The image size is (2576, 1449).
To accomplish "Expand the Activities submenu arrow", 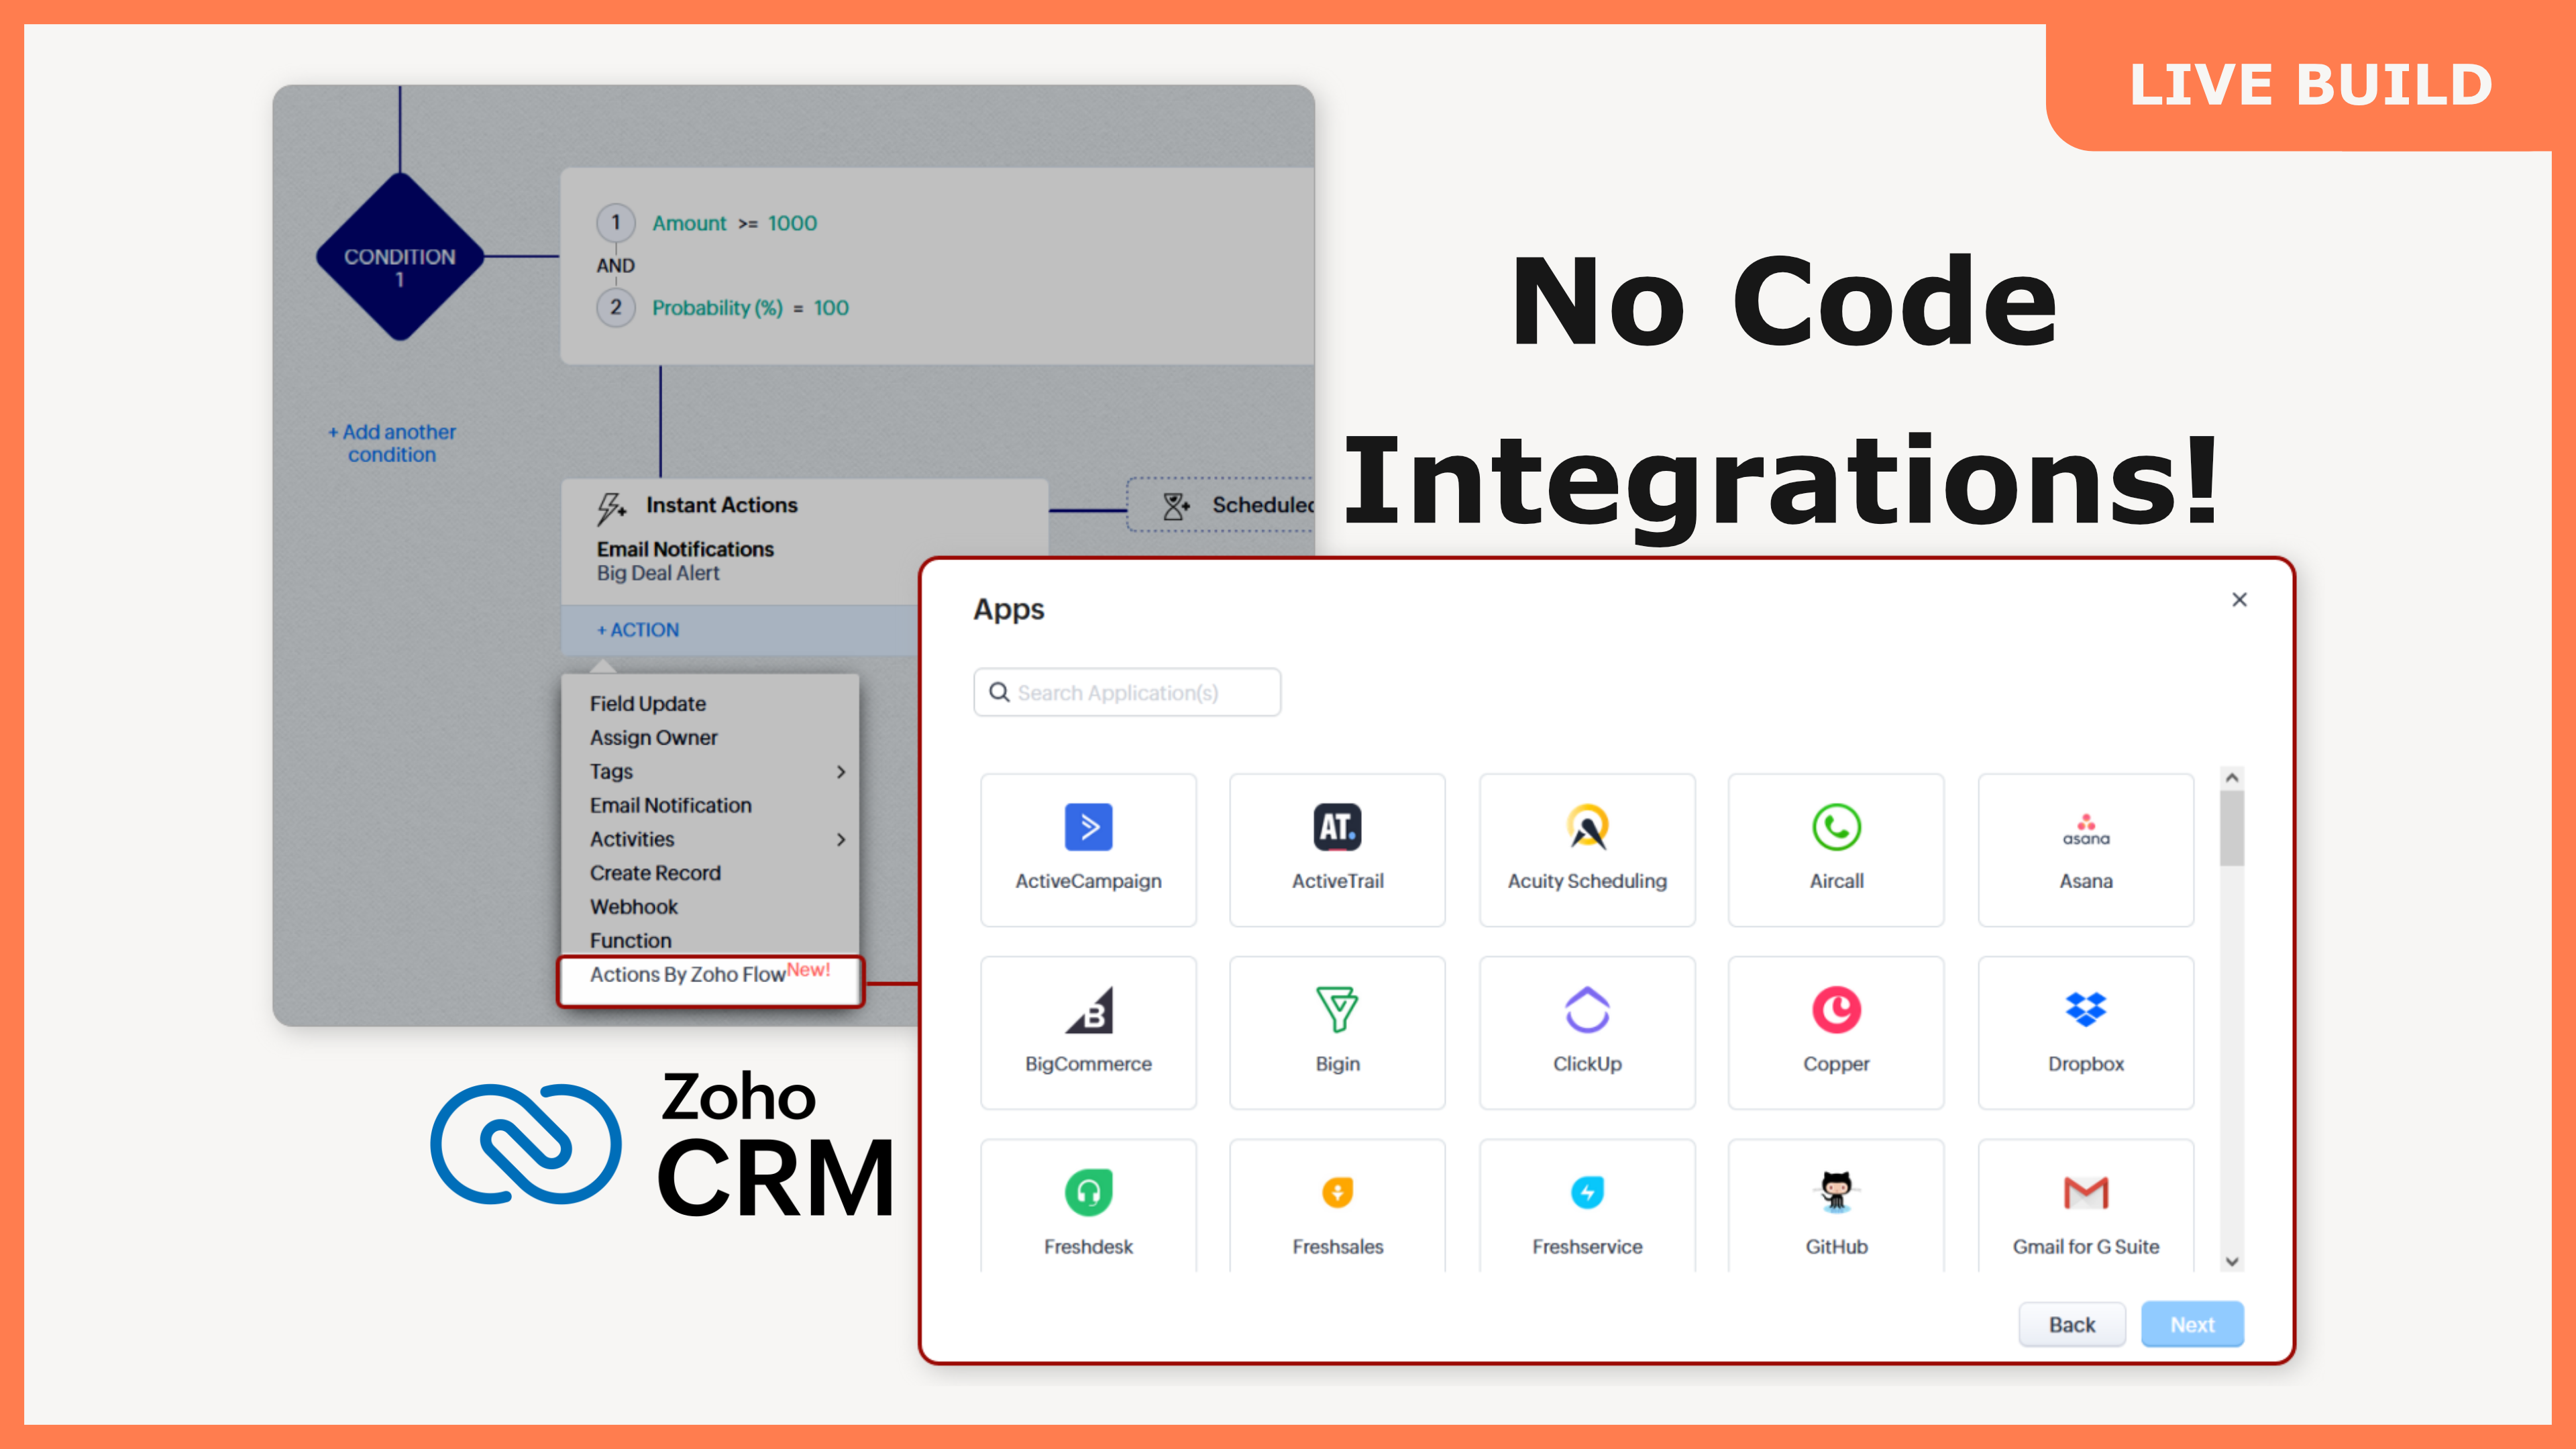I will click(841, 839).
